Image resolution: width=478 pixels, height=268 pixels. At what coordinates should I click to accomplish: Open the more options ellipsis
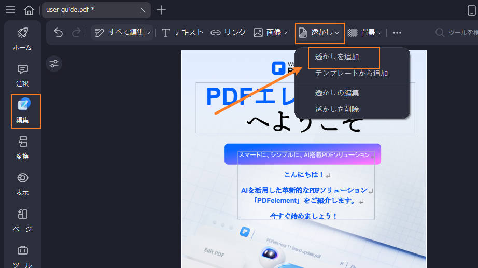click(397, 32)
